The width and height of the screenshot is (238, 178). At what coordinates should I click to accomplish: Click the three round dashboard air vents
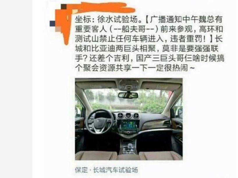[128, 116]
